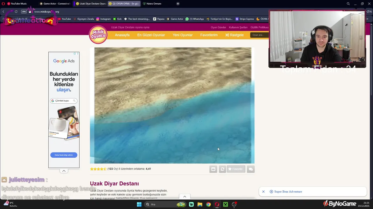Open Minecraft icon on taskbar
373x209 pixels.
pyautogui.click(x=225, y=204)
